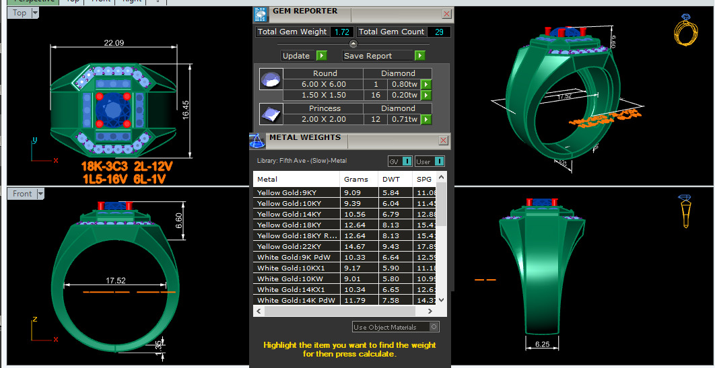Open the Front viewport dropdown arrow

tap(40, 194)
